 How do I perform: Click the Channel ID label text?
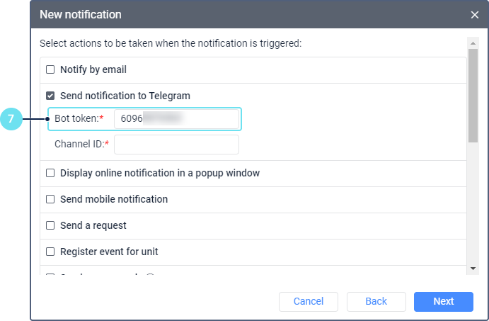coord(80,145)
